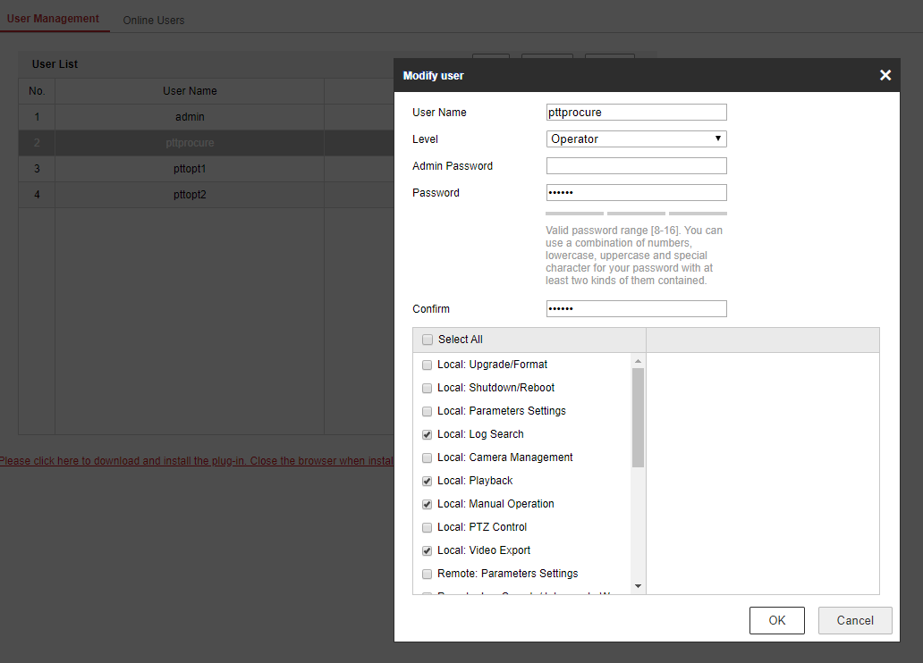Screen dimensions: 923x663
Task: Switch to the User Management tab
Action: (x=53, y=19)
